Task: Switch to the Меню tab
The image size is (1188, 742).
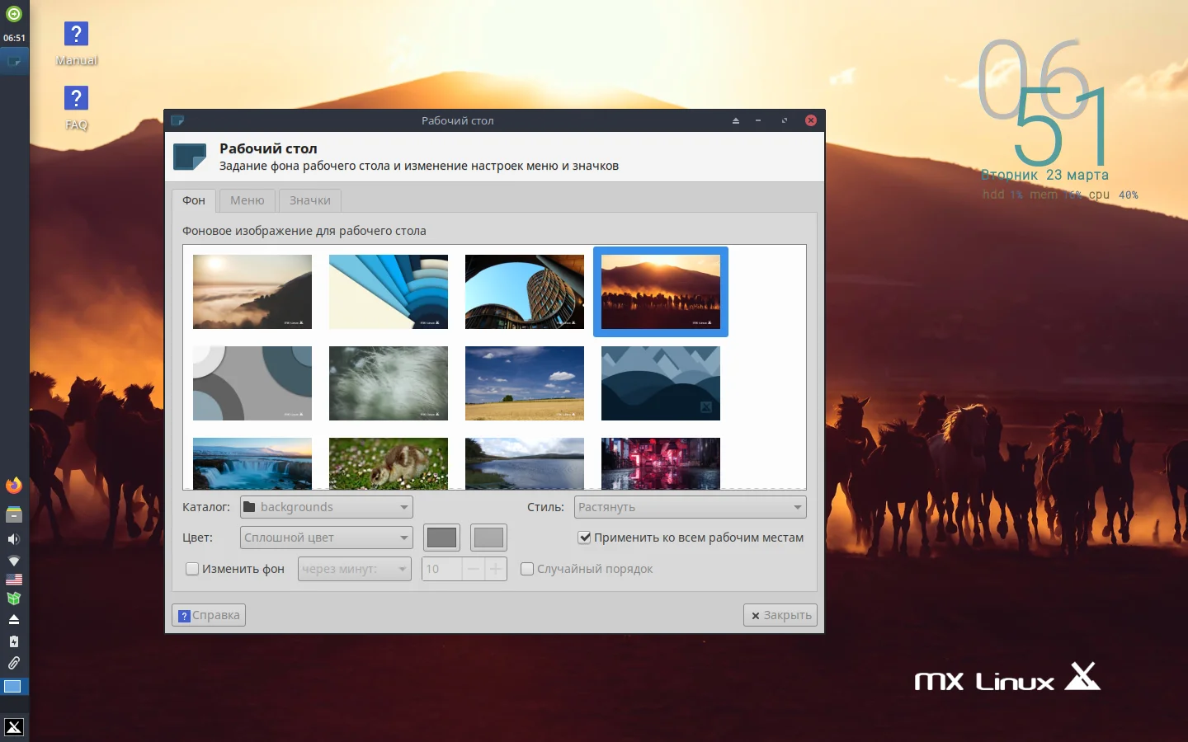Action: pos(247,200)
